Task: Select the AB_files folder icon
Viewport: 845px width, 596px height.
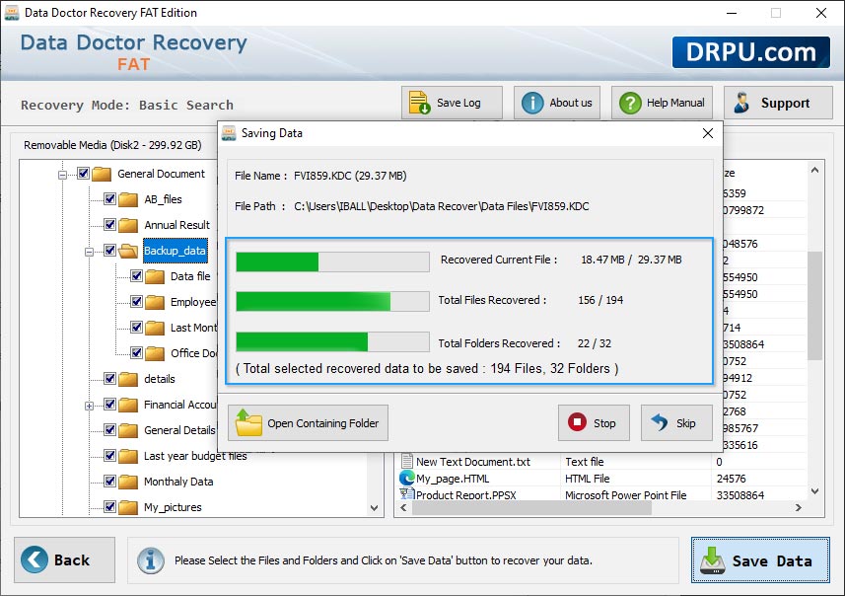Action: click(128, 199)
